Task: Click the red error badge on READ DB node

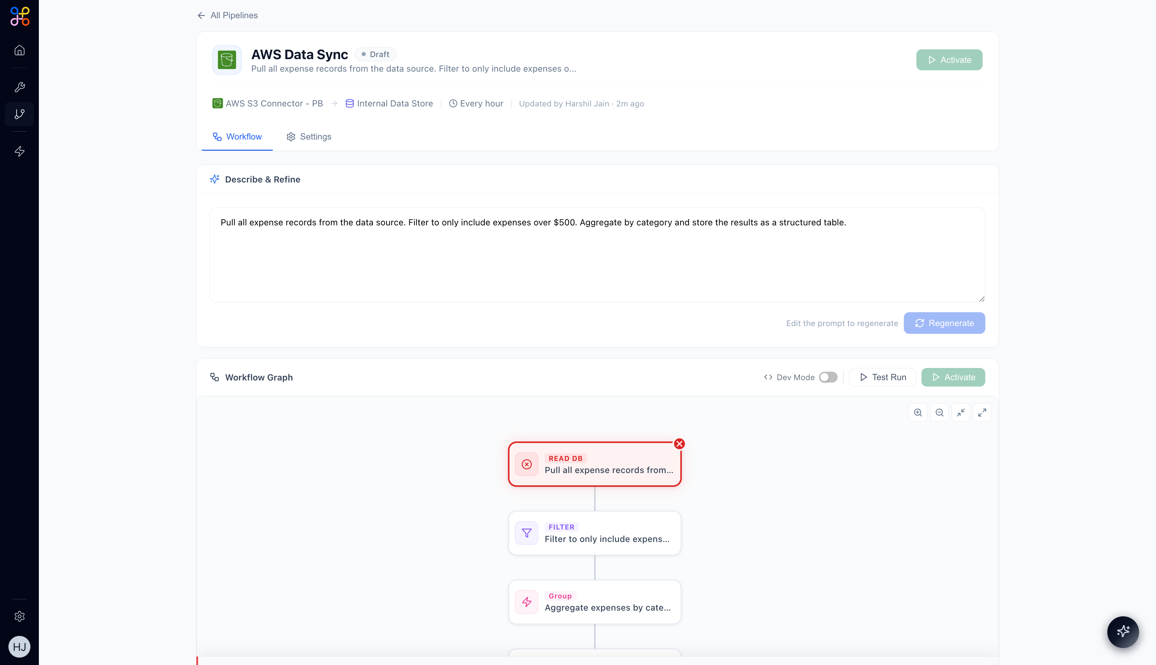Action: 680,443
